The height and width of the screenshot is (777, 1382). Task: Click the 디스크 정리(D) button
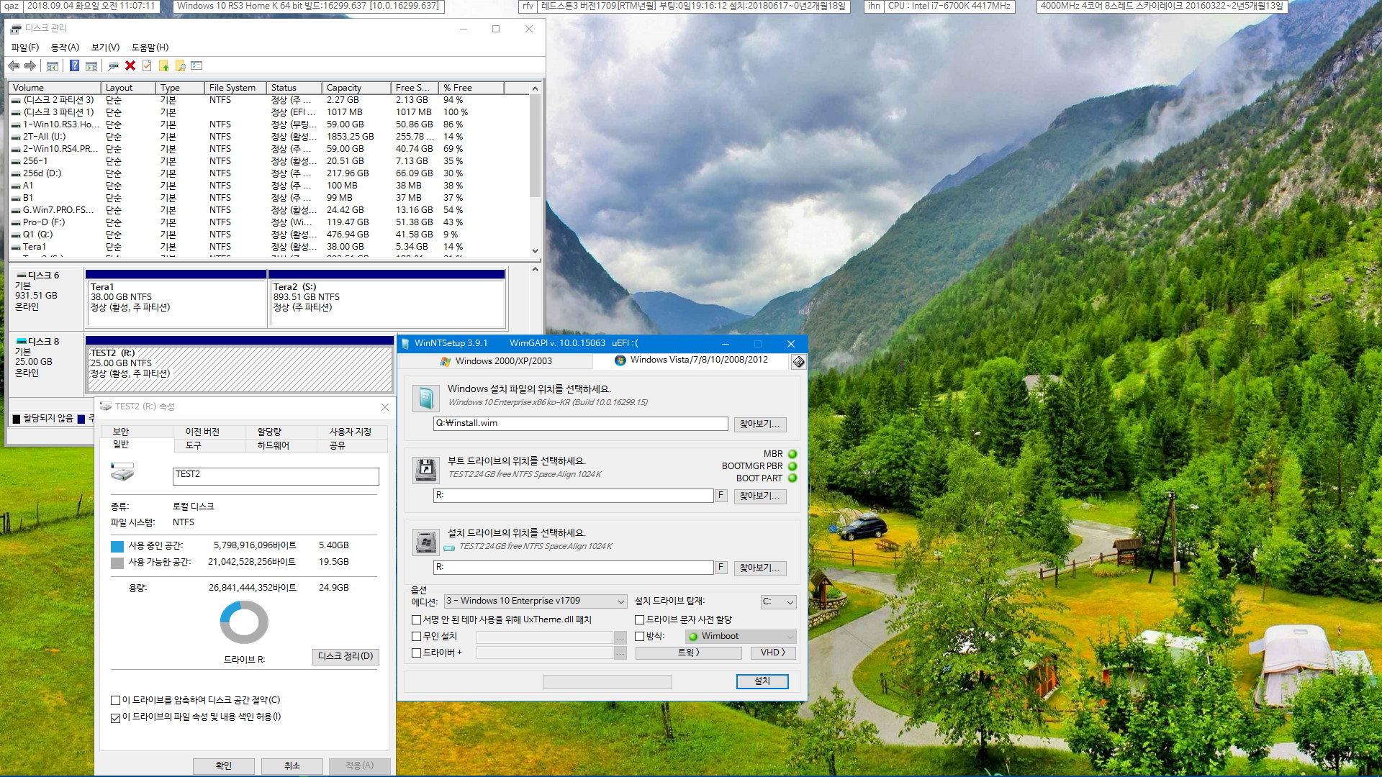[x=345, y=657]
